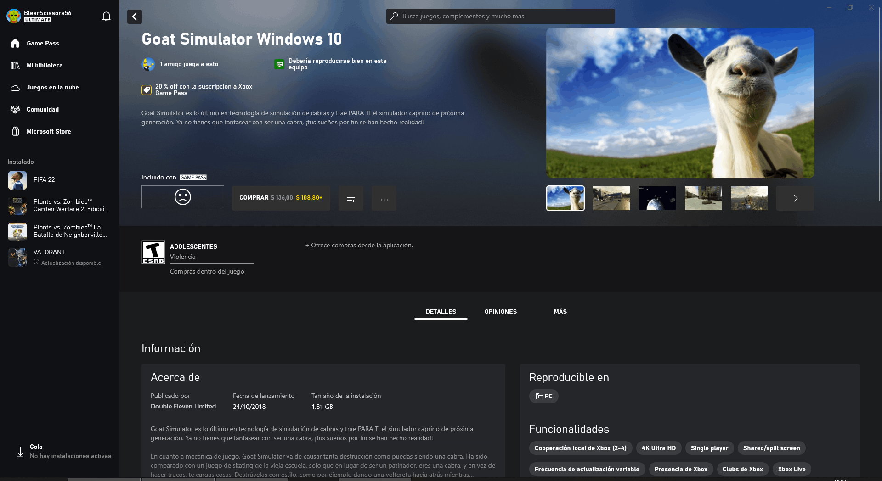Open Plants vs. Zombies Batalla de Neighborville

[60, 231]
